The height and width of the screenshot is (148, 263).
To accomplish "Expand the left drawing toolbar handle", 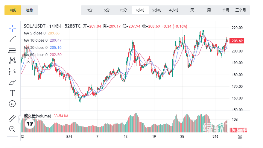I will coord(20,119).
